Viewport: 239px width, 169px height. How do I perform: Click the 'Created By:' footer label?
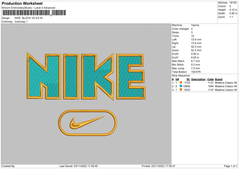pos(8,166)
